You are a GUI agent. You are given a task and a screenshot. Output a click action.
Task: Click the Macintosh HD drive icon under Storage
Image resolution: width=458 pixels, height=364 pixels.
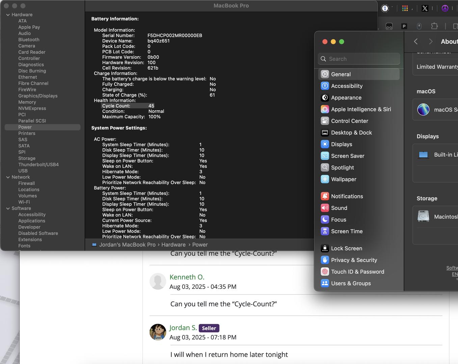click(x=423, y=216)
